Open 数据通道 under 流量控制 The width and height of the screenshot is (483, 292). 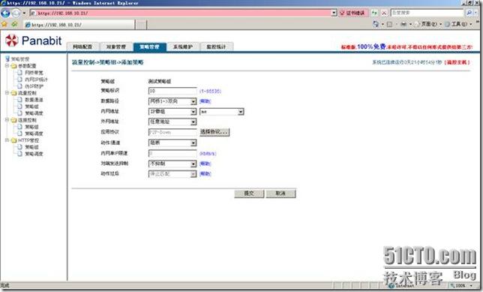(34, 100)
